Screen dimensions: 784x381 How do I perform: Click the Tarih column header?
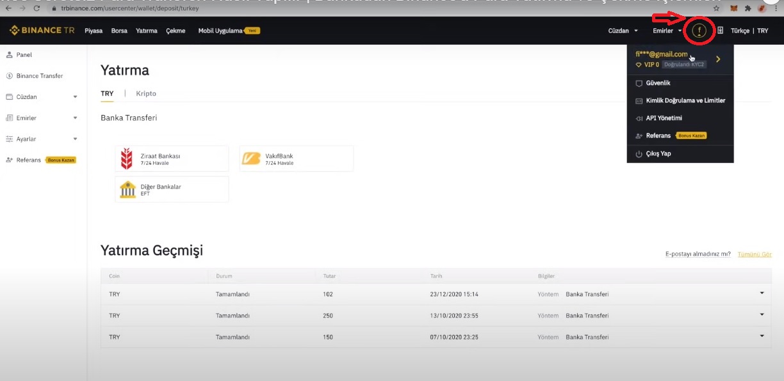coord(436,276)
